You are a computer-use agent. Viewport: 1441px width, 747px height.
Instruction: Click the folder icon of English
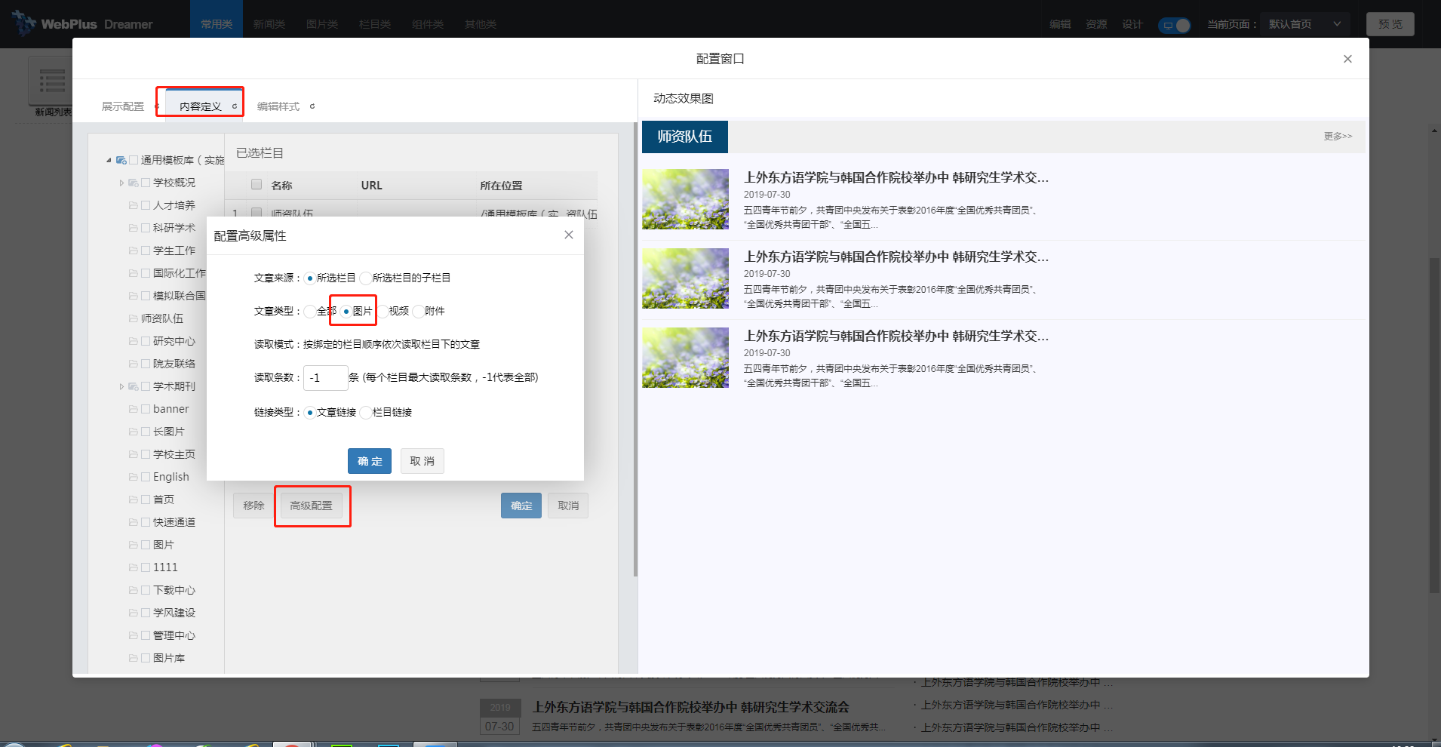click(134, 477)
